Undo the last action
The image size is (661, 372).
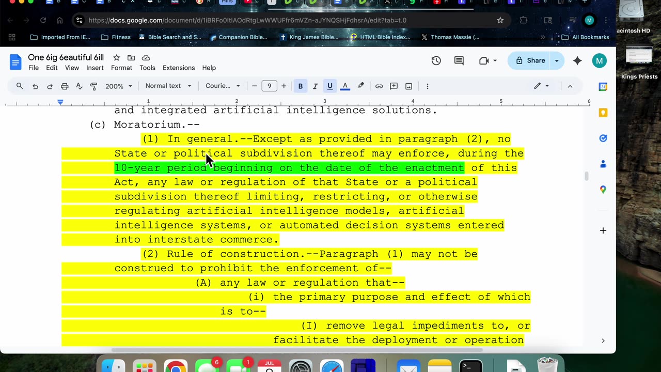35,86
